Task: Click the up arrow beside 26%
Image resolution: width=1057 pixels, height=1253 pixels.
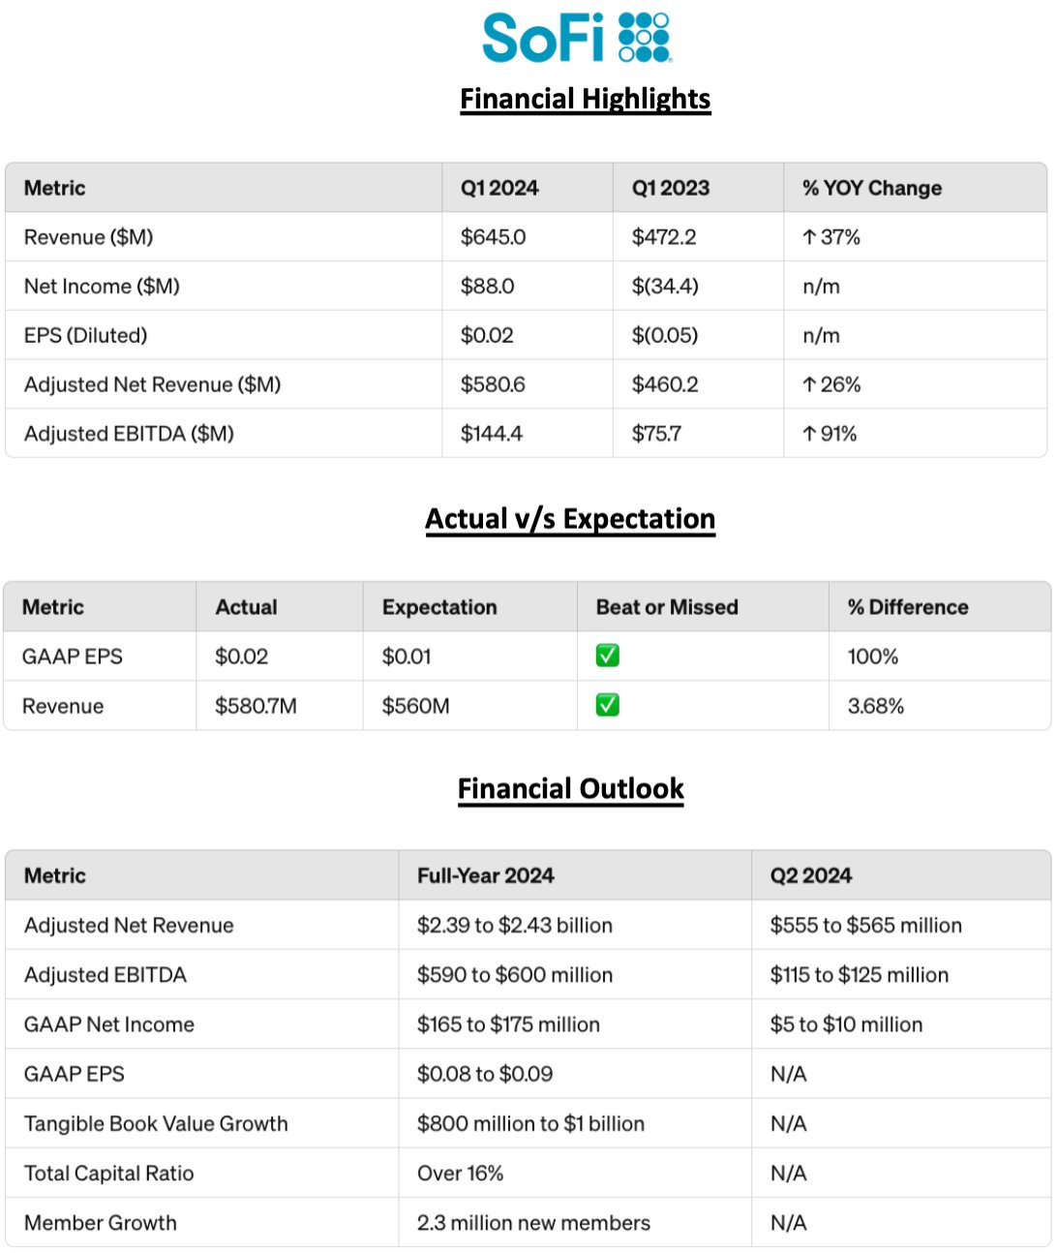Action: pyautogui.click(x=809, y=384)
